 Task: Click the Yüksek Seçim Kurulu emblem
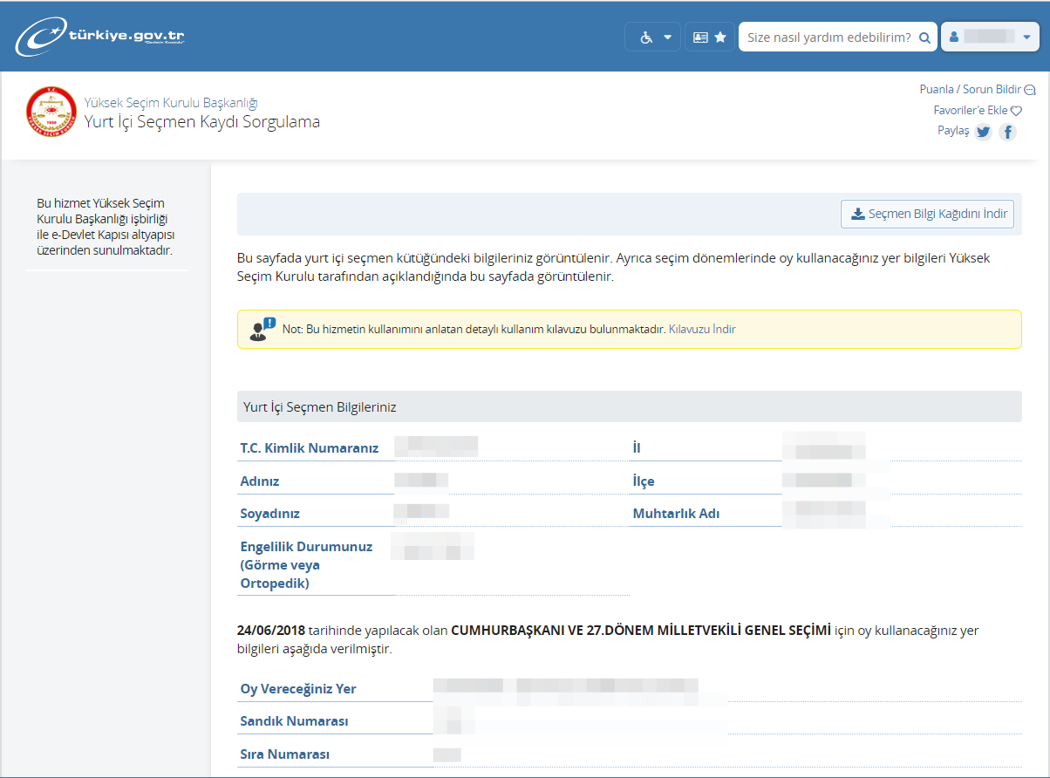(x=51, y=113)
